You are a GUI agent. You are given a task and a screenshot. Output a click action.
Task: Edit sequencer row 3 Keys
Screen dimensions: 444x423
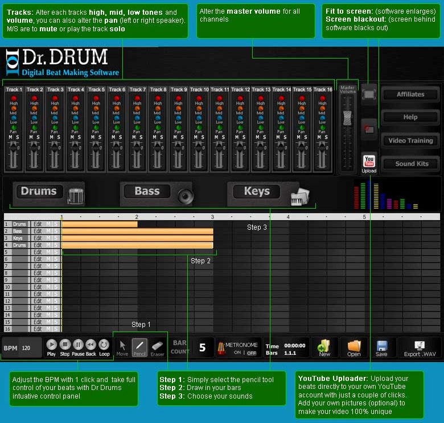click(38, 238)
